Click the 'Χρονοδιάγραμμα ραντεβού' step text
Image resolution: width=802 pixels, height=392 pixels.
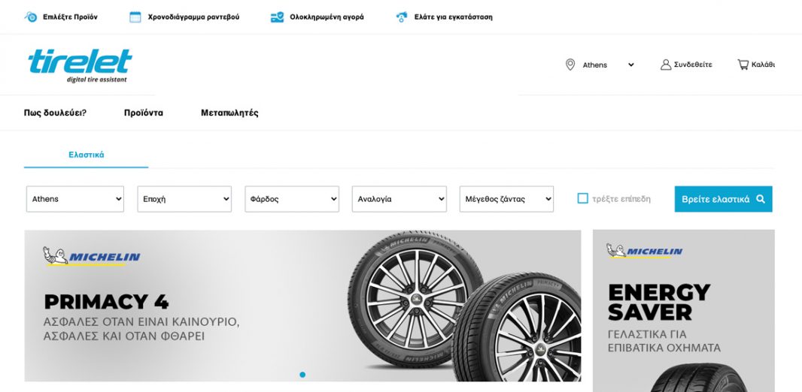(193, 17)
